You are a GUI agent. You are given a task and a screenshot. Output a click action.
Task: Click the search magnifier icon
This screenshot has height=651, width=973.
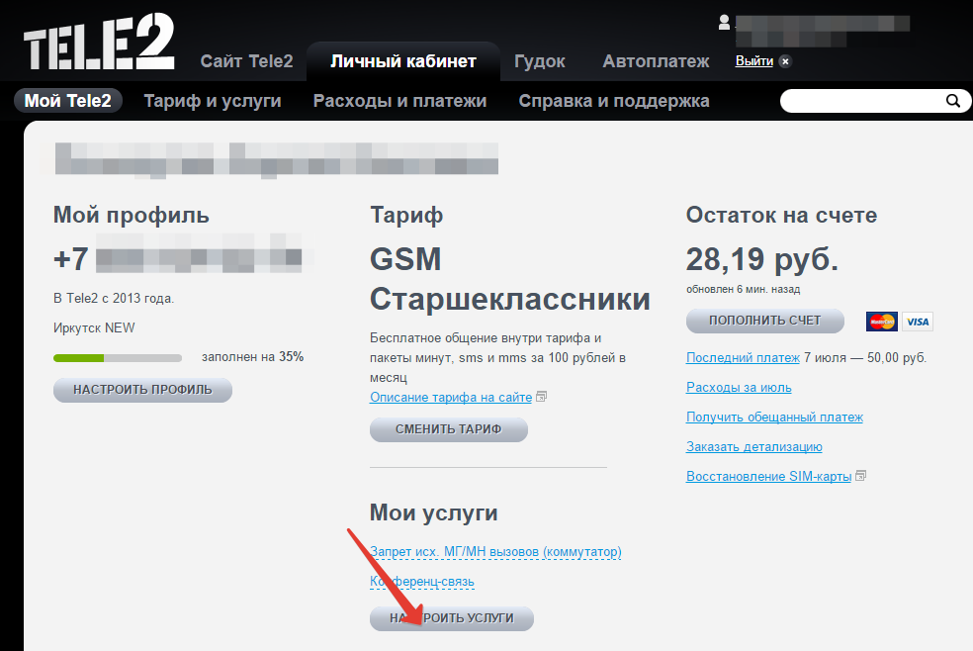tap(951, 100)
